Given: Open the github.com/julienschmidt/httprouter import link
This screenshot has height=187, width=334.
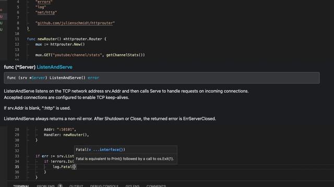Looking at the screenshot, I should 75,23.
